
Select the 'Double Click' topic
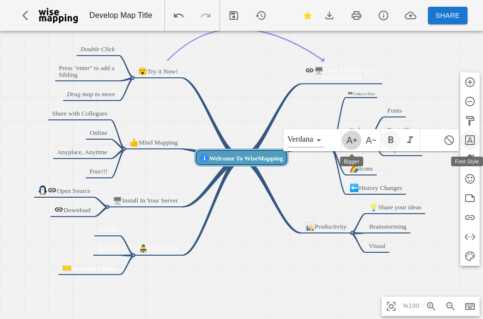98,49
